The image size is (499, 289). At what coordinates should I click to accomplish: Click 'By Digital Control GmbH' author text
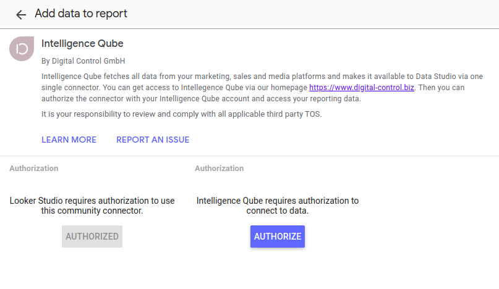tap(83, 61)
